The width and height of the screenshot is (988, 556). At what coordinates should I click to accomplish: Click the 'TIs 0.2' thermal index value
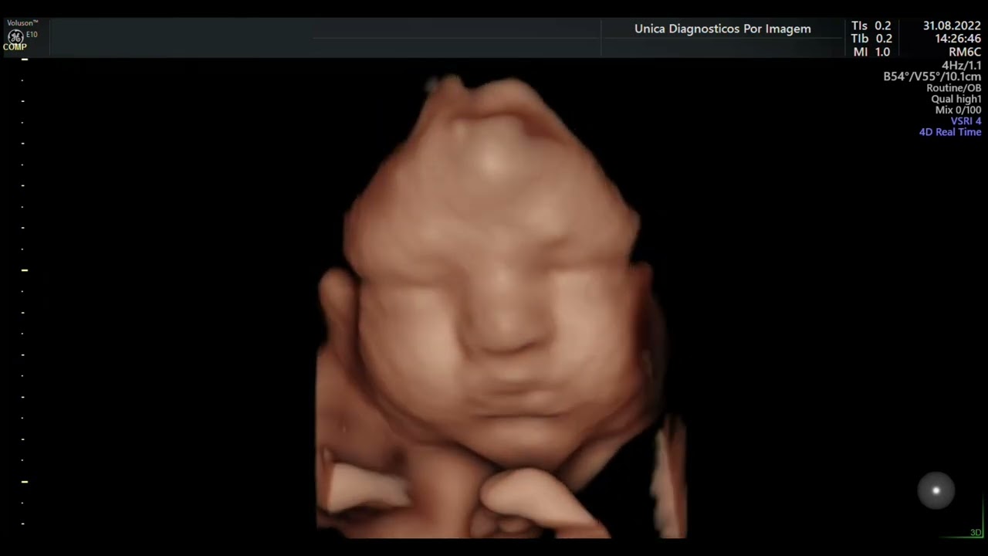pos(871,25)
